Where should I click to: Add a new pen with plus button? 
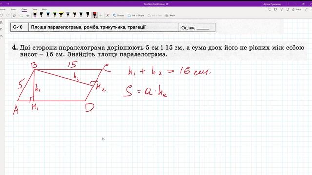click(x=101, y=15)
